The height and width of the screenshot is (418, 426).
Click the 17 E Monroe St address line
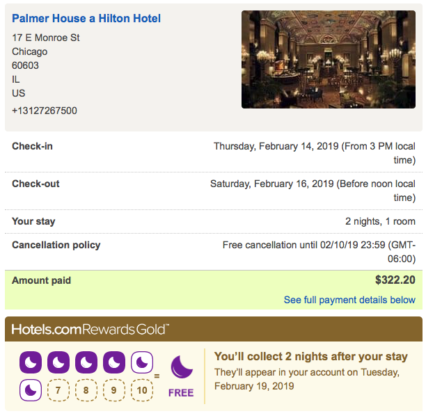point(46,38)
